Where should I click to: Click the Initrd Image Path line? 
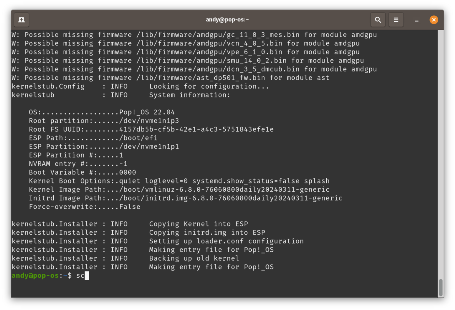pos(186,198)
